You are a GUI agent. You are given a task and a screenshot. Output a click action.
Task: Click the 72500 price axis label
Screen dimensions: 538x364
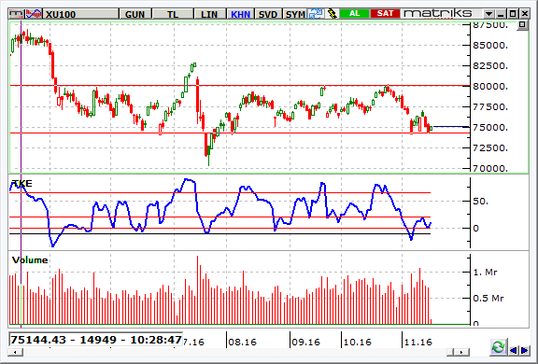490,148
